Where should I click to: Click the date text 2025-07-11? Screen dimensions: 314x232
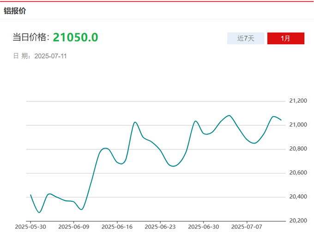coord(51,56)
